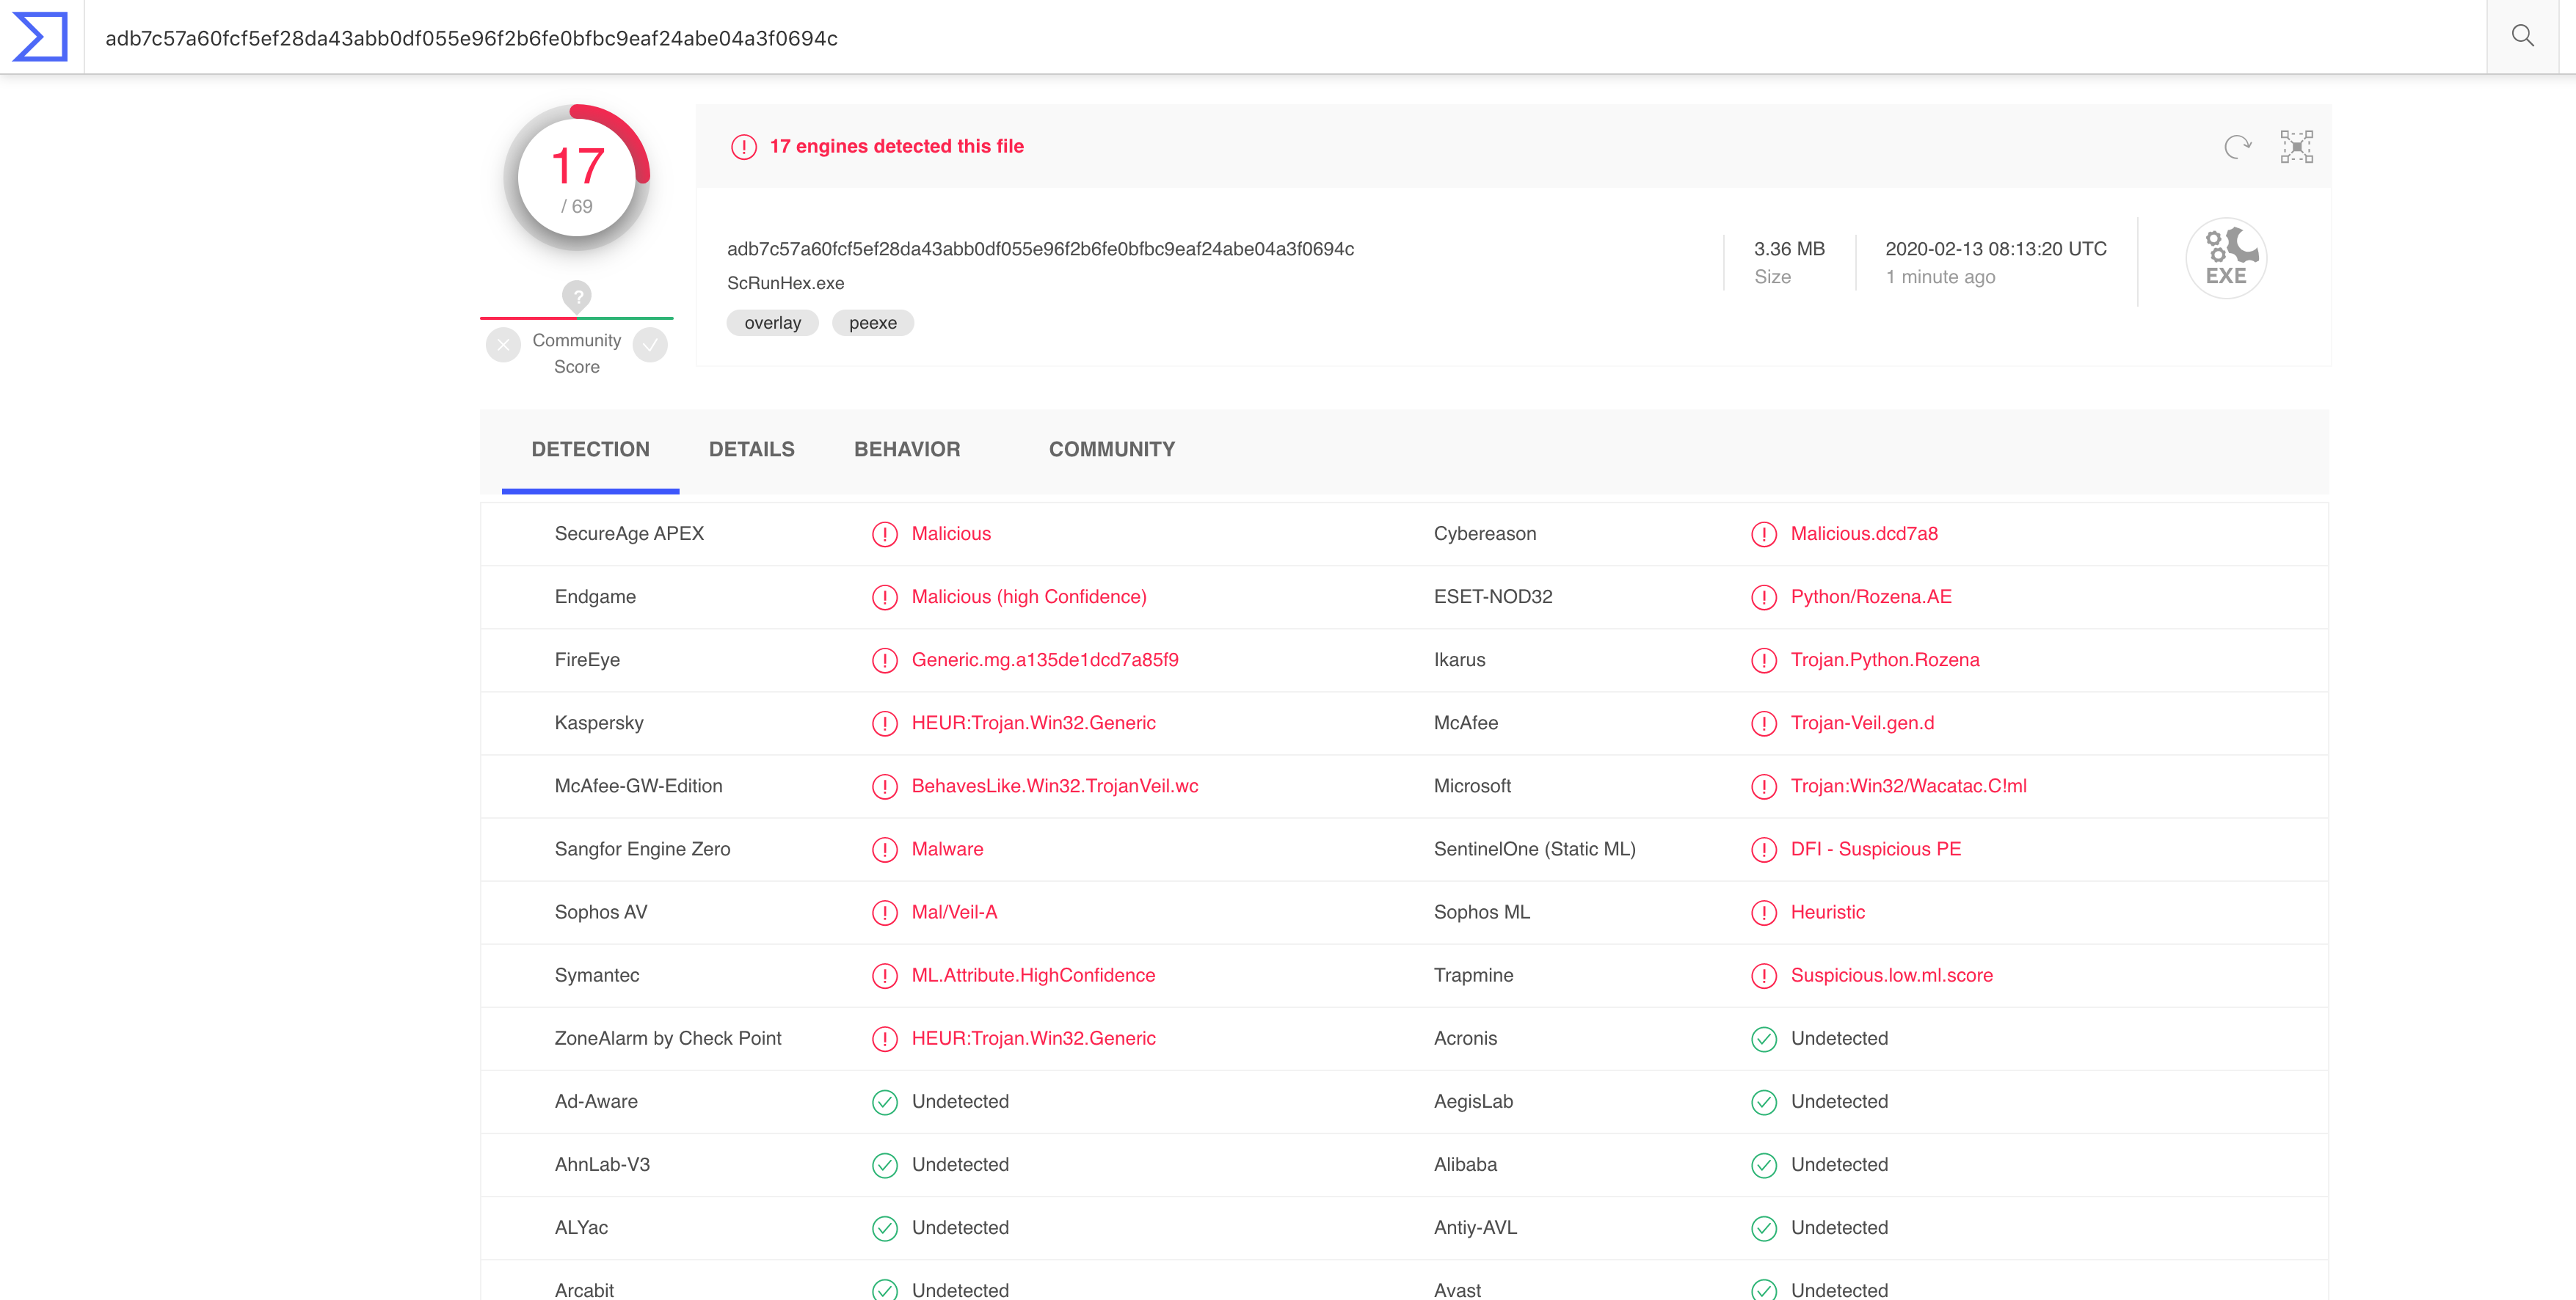Switch to the DETAILS tab
The width and height of the screenshot is (2576, 1300).
pyautogui.click(x=752, y=450)
